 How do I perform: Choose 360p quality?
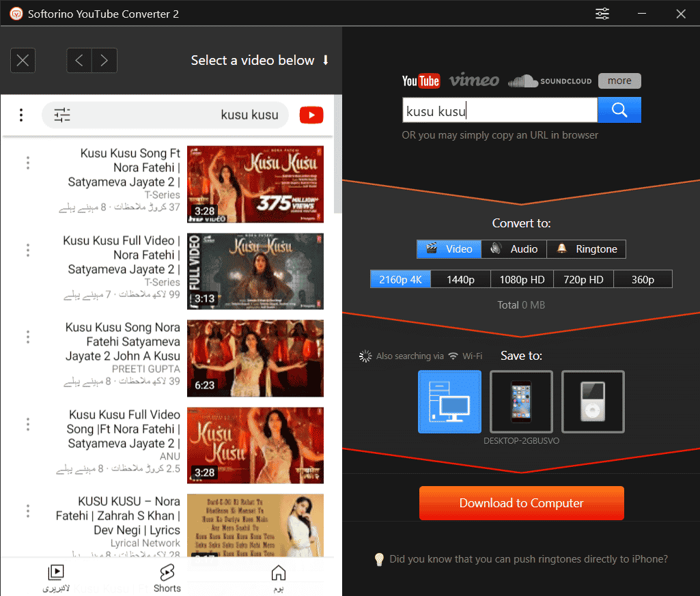click(643, 279)
